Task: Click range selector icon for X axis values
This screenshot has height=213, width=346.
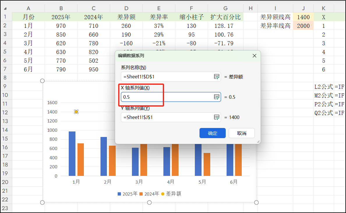Action: (x=217, y=97)
